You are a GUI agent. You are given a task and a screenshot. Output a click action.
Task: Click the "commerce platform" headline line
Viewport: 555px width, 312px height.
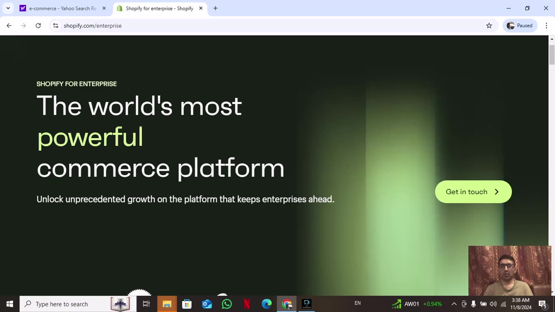(x=160, y=168)
